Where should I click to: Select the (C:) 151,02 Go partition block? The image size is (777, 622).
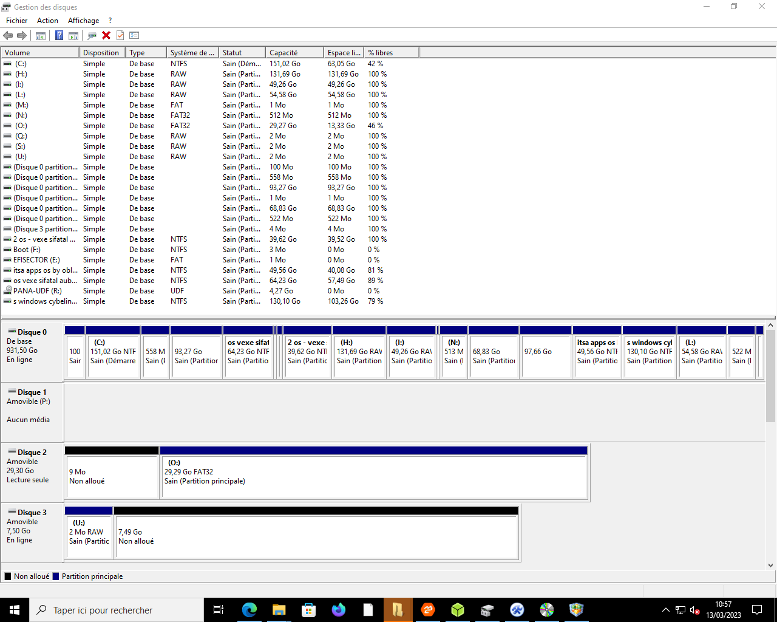coord(114,352)
